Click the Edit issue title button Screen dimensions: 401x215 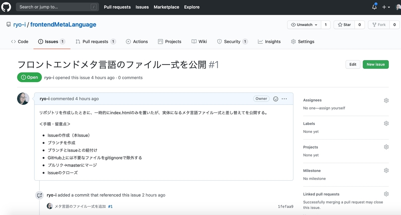click(353, 64)
